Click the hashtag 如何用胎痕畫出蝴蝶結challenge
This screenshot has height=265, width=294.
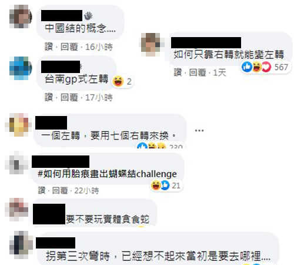click(x=107, y=174)
